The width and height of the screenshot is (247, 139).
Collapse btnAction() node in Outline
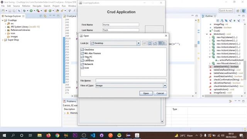click(207, 34)
